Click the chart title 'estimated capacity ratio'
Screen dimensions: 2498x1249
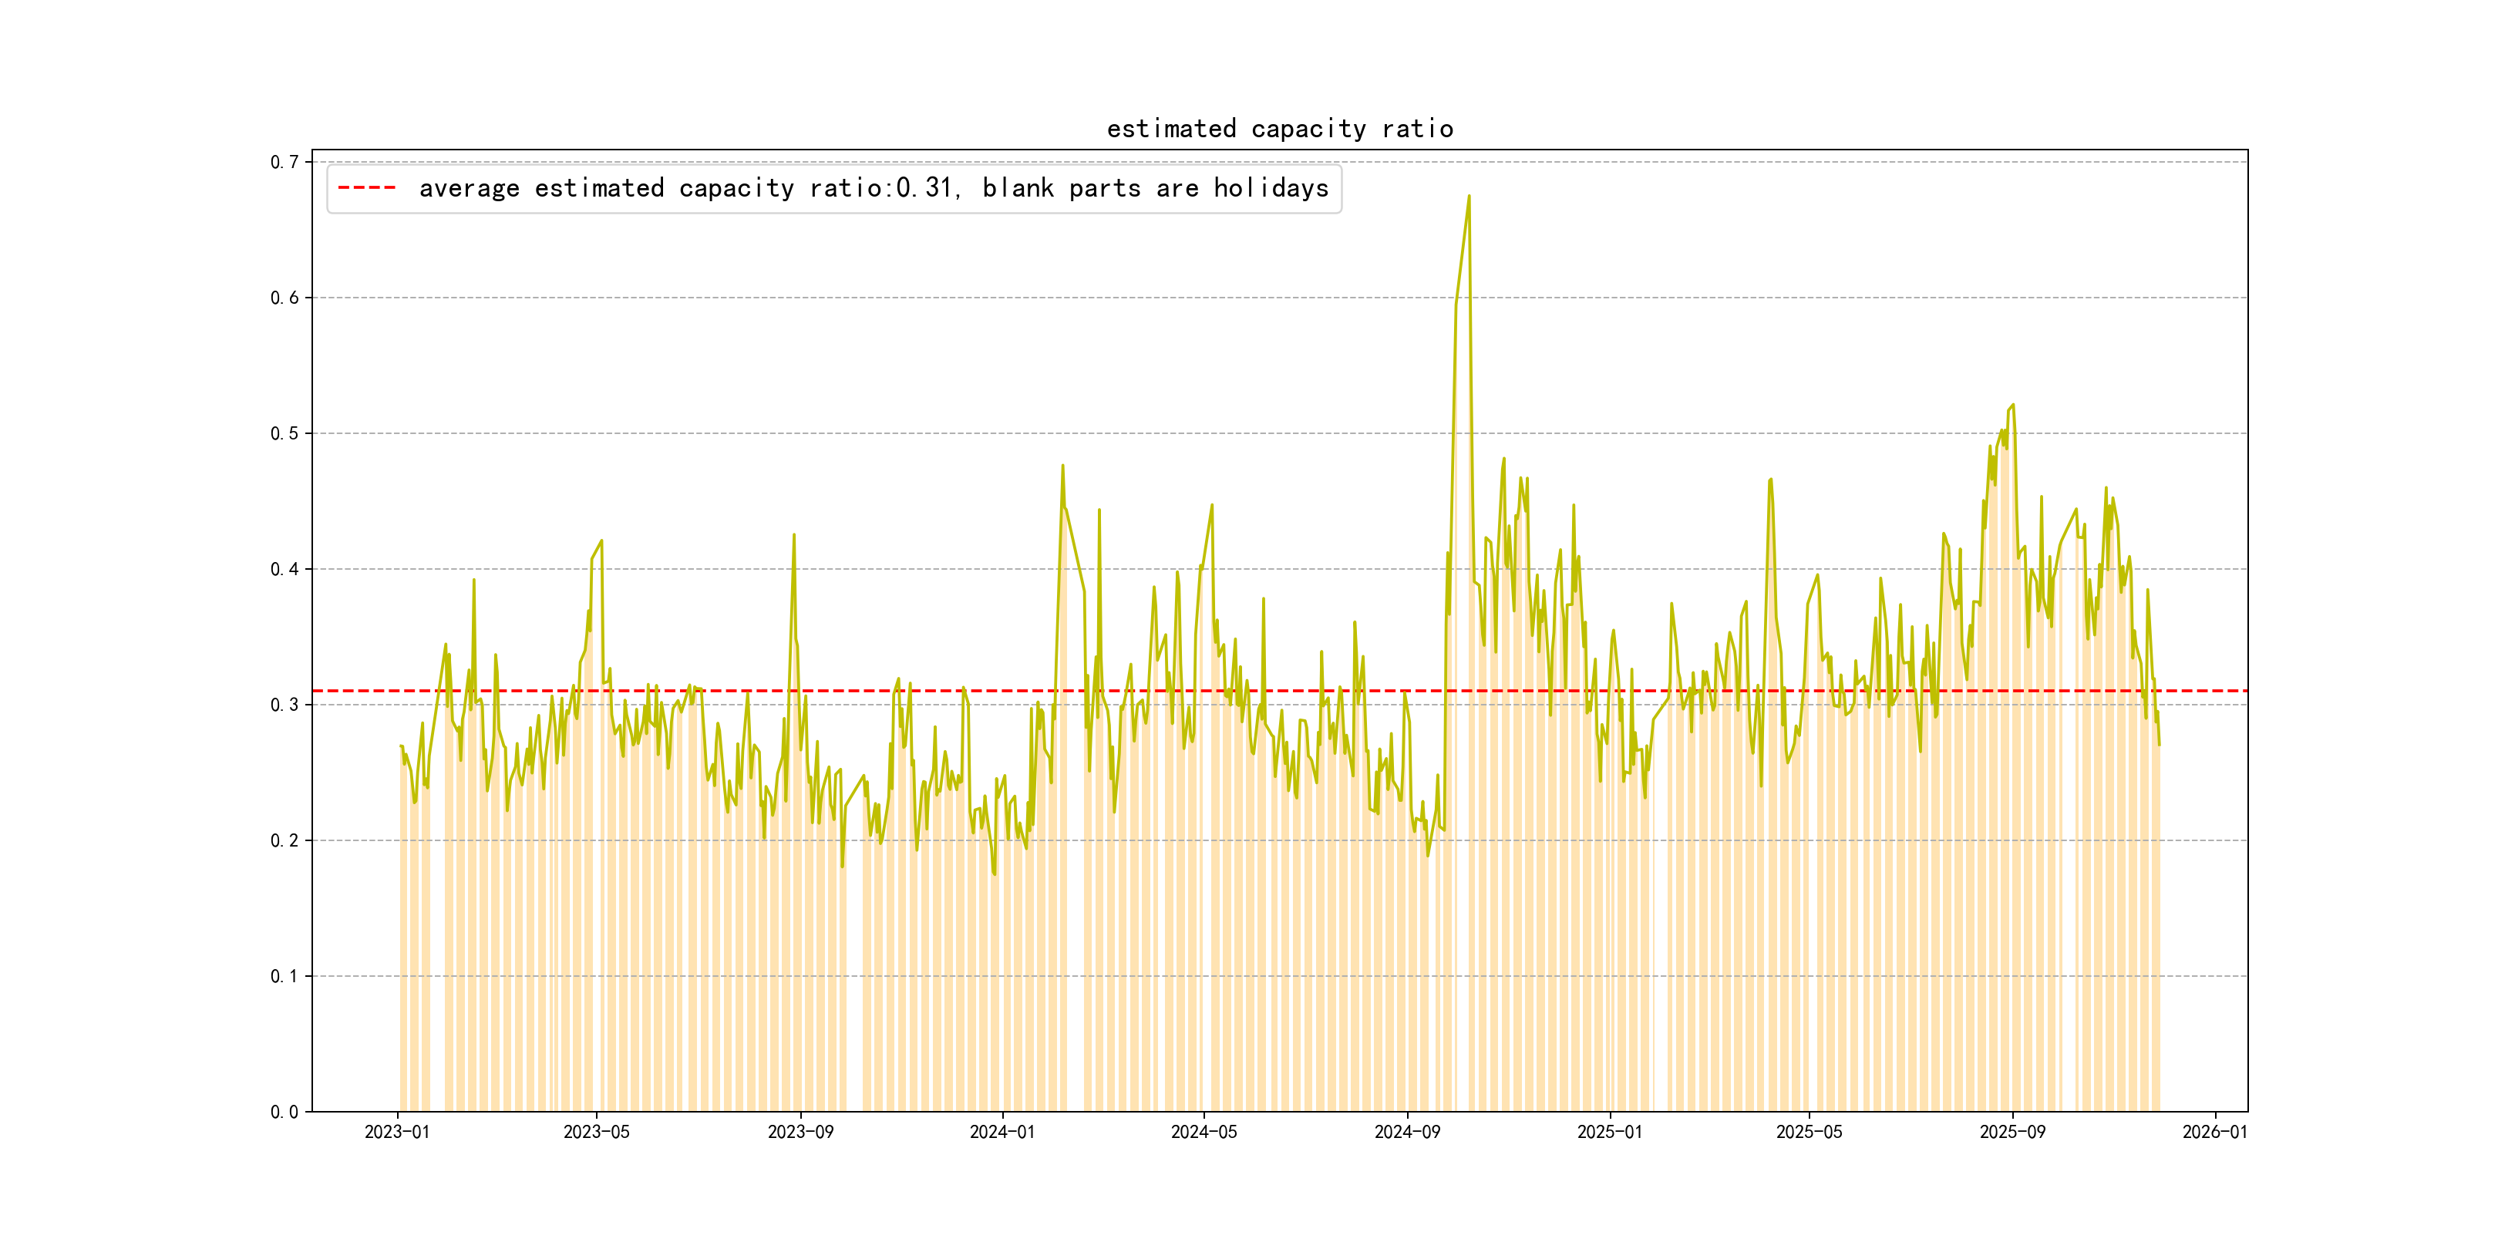click(1279, 129)
